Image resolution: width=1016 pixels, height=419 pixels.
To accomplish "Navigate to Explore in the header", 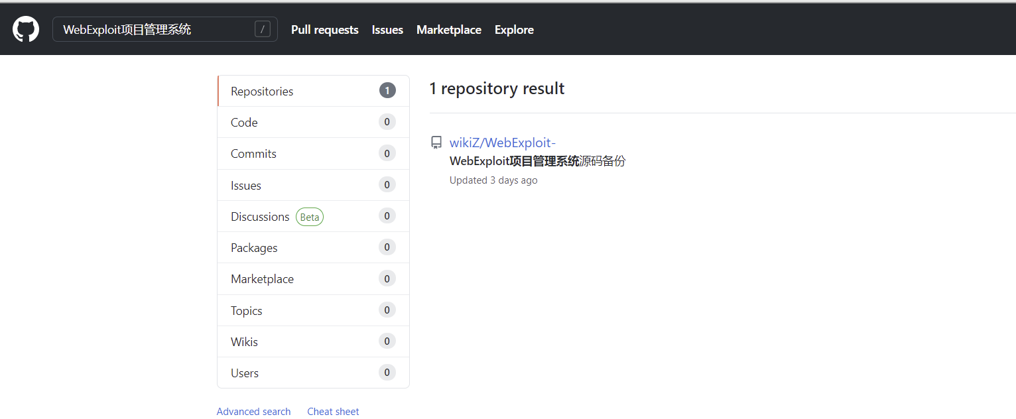I will [x=514, y=30].
